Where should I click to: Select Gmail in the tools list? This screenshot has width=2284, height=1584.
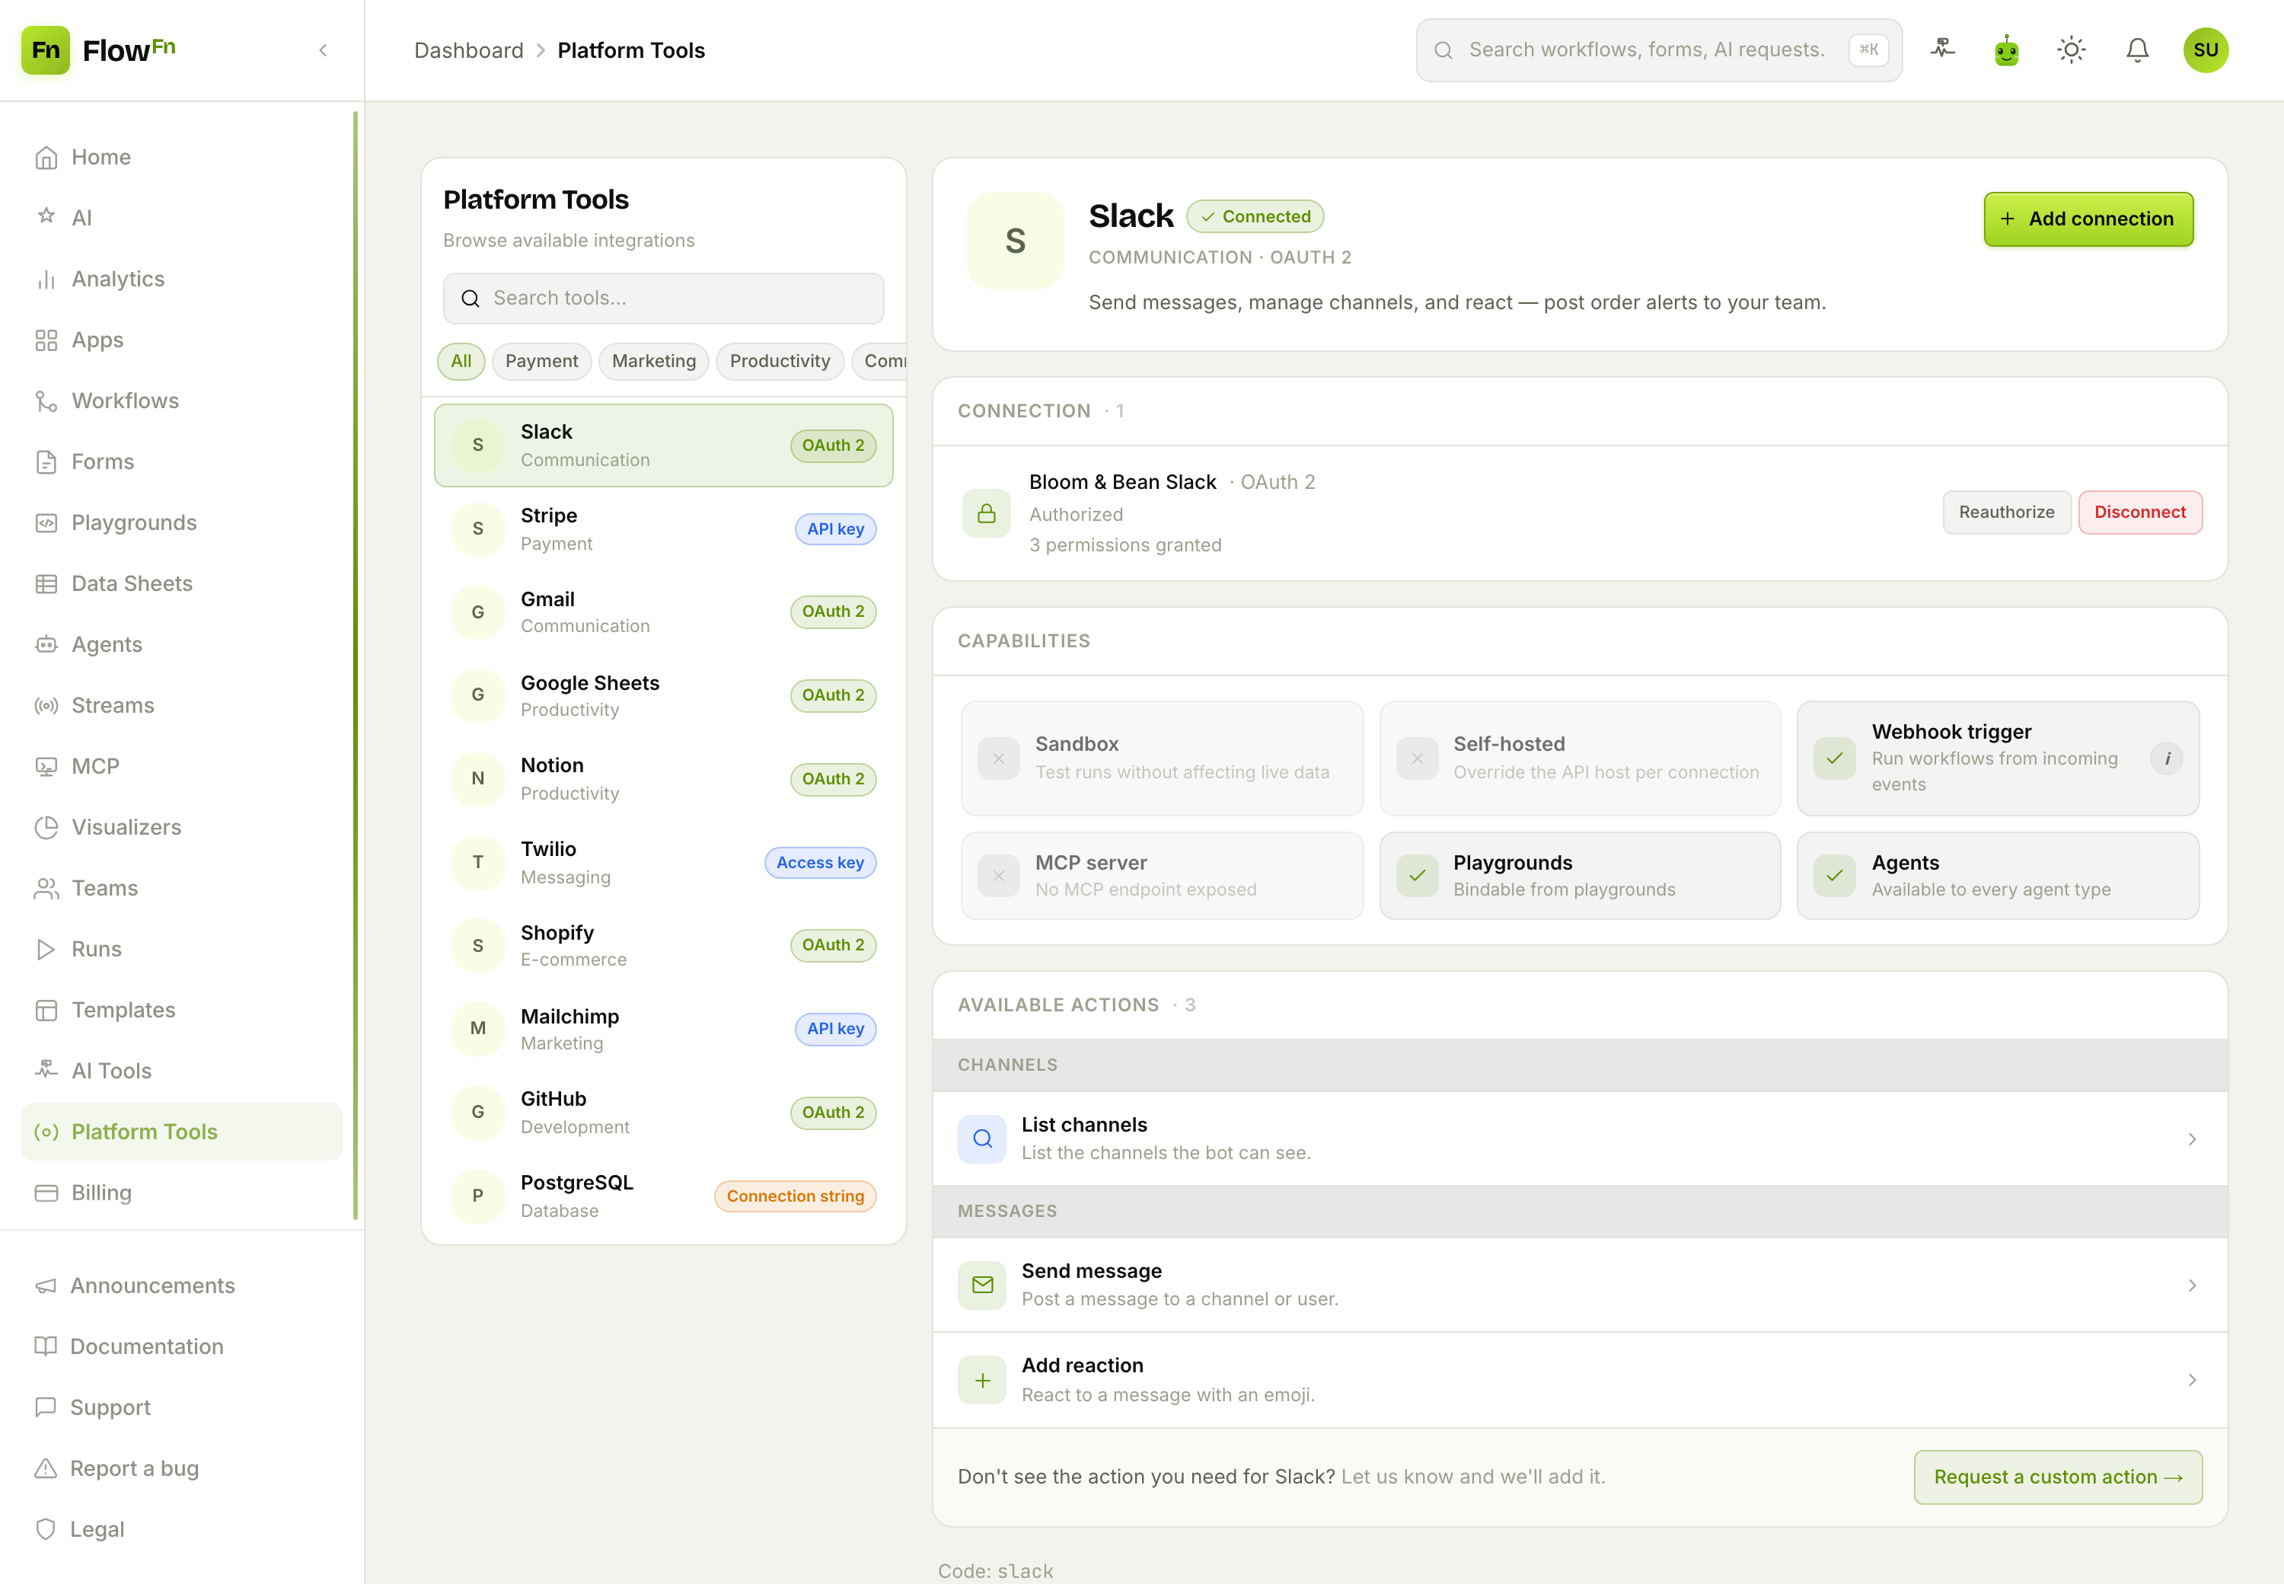tap(663, 612)
